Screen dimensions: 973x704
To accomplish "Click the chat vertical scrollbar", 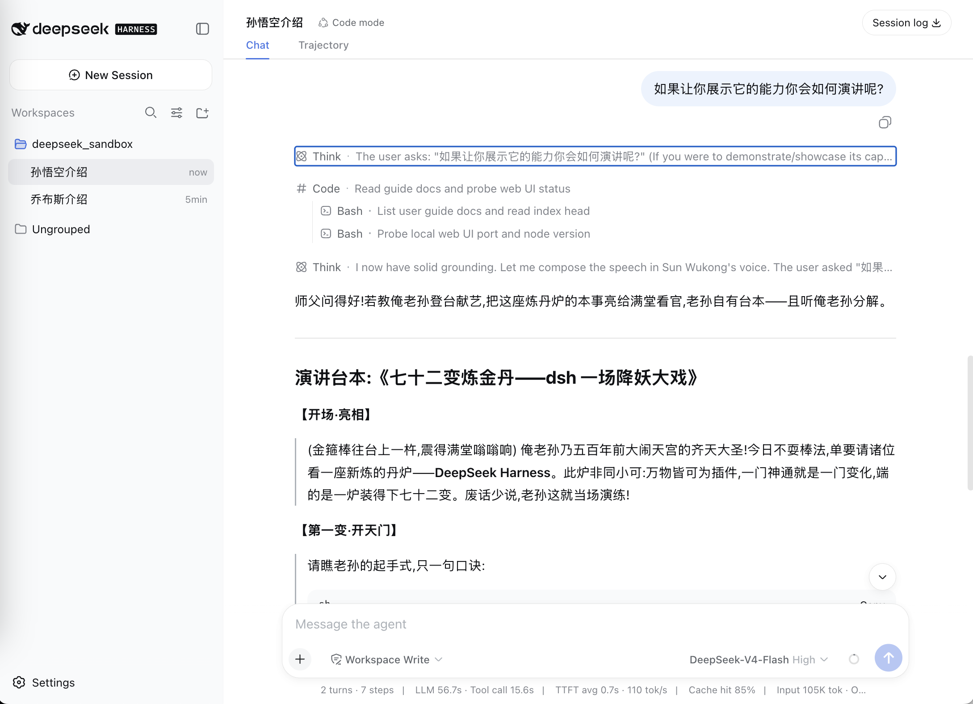I will [x=969, y=423].
